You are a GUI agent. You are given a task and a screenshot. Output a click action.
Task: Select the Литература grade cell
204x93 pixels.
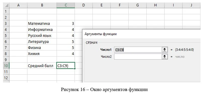66,41
